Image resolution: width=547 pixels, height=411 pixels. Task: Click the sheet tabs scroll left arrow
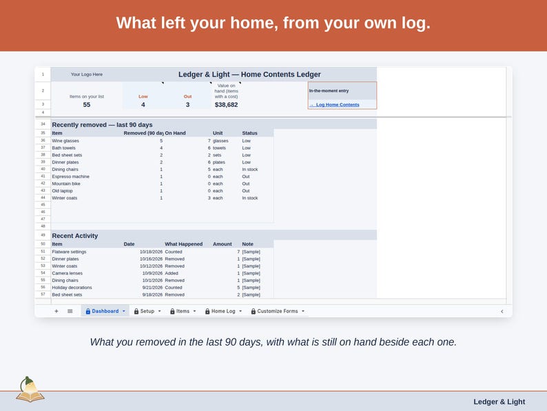click(502, 311)
